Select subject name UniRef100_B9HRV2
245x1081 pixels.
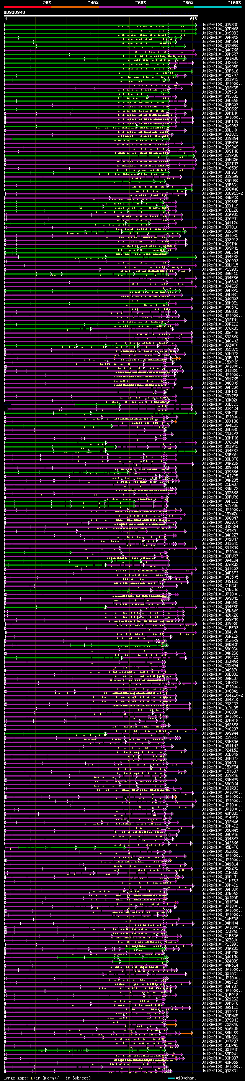(220, 290)
